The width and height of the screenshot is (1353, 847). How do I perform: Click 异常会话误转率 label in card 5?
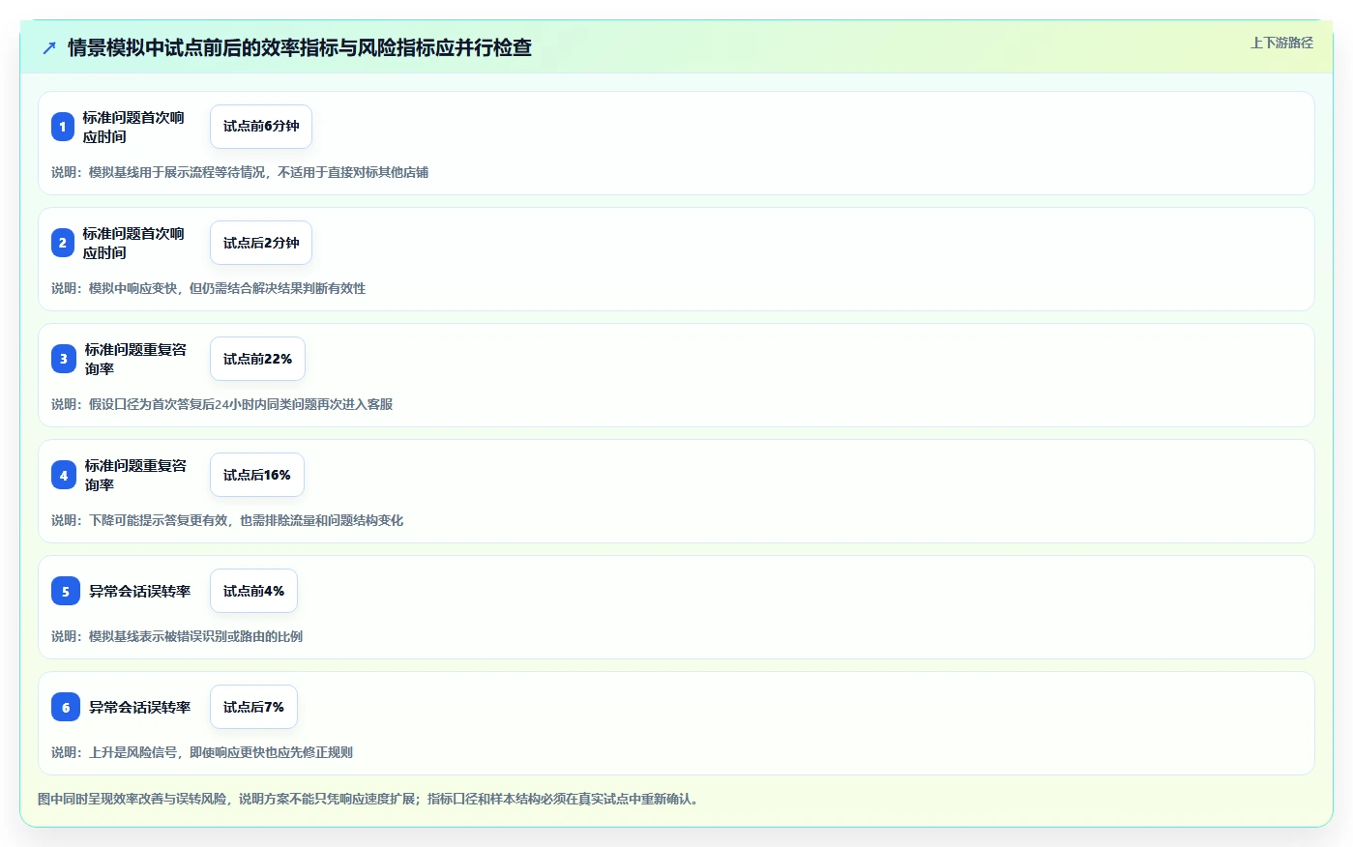pyautogui.click(x=140, y=591)
